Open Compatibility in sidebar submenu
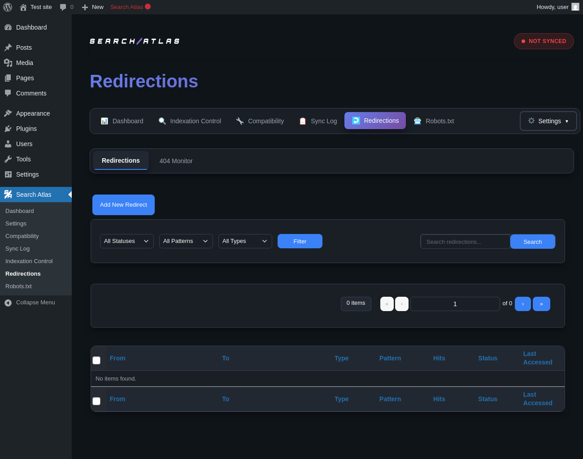Viewport: 583px width, 459px height. point(22,236)
